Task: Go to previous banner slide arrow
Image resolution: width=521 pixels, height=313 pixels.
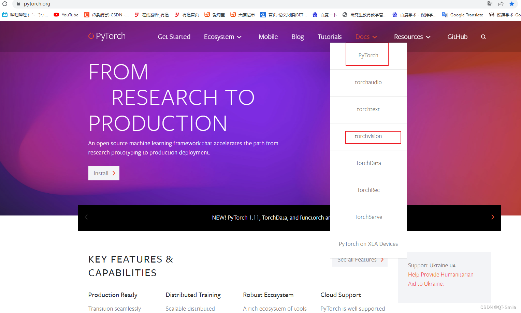Action: (86, 217)
